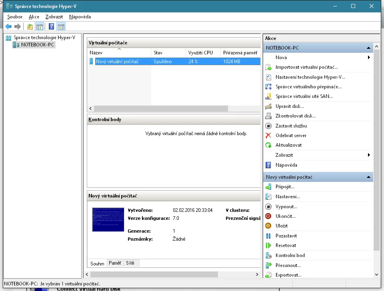Sort by Přiřazená paměť column header
Image resolution: width=384 pixels, height=291 pixels.
click(240, 53)
